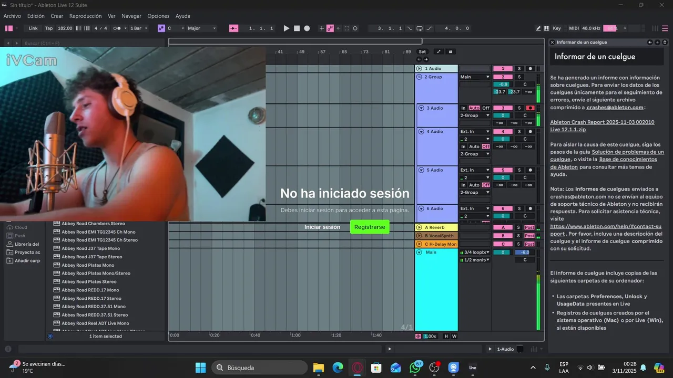Set 4 Audio monitor to Auto

(474, 146)
